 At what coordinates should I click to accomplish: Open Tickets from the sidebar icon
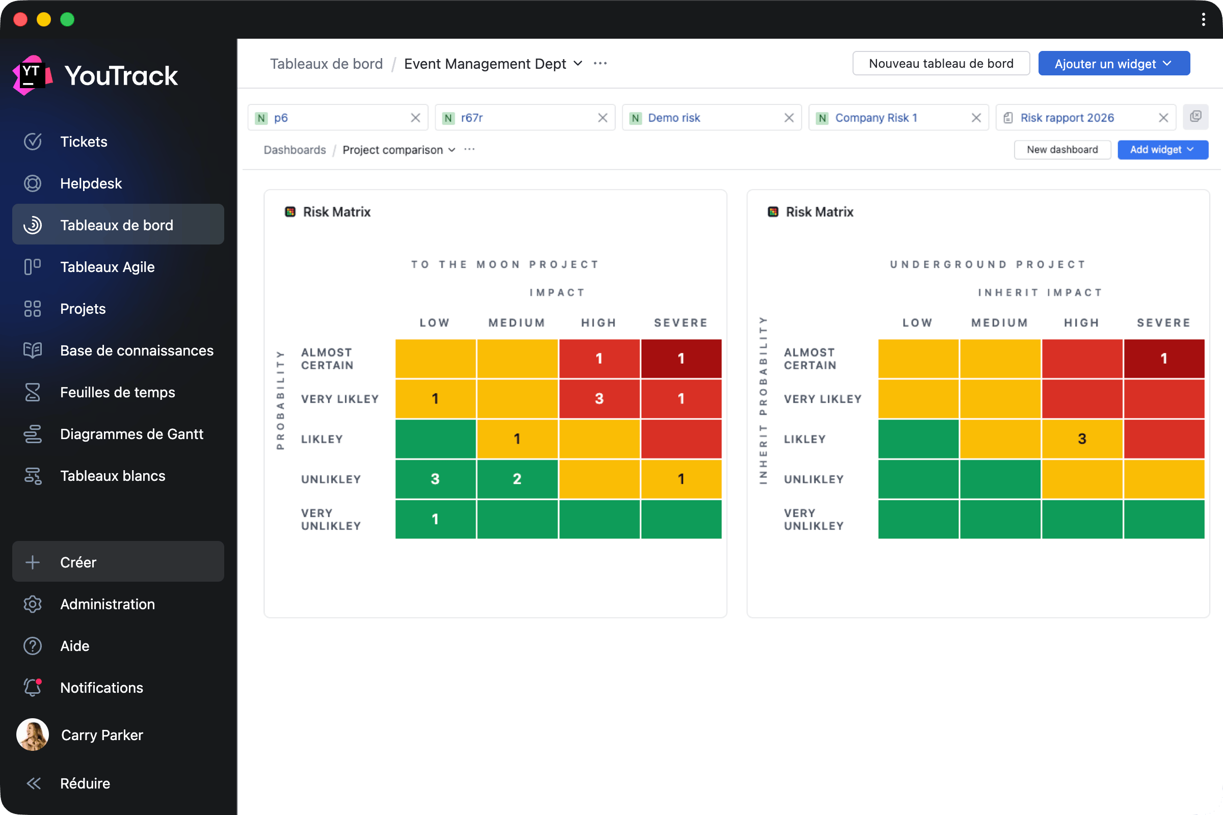point(32,142)
